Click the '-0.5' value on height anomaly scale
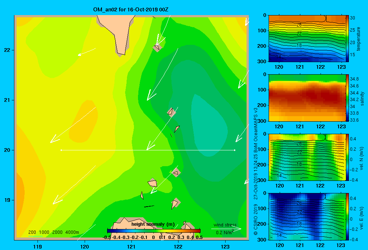Image resolution: width=368 pixels, height=250 pixels. [x=106, y=237]
